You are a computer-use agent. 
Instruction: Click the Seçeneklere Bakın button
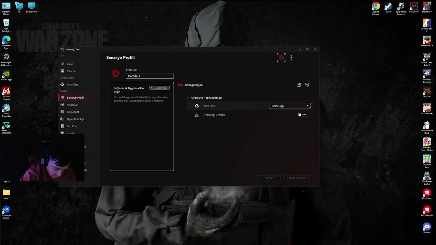(x=159, y=88)
